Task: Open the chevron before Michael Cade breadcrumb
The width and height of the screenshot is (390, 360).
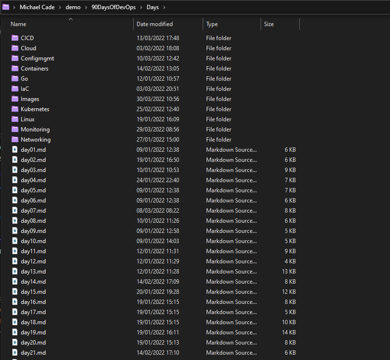Action: (14, 7)
